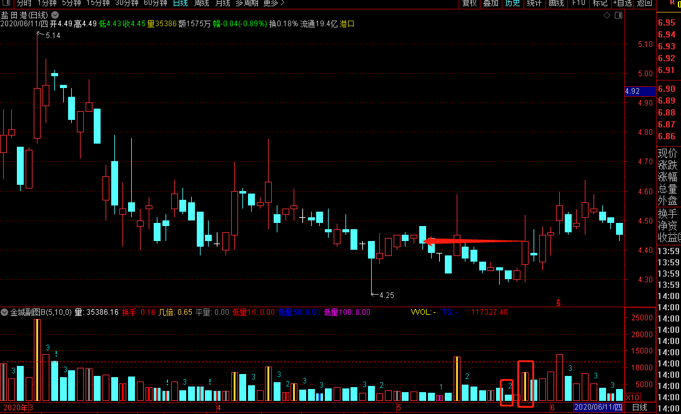Click the 标记 mark button
The height and width of the screenshot is (414, 681).
tap(600, 3)
